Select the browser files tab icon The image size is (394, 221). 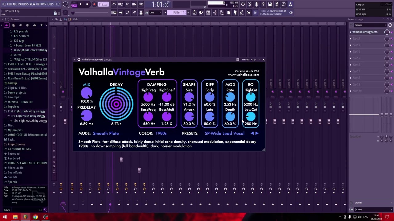tap(13, 25)
